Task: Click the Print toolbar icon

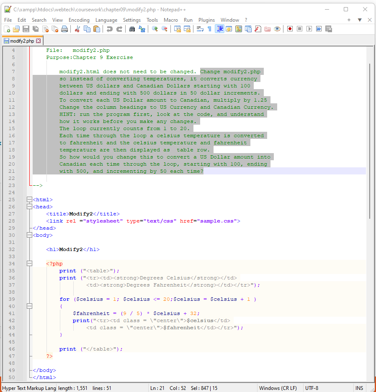Action: [64, 29]
